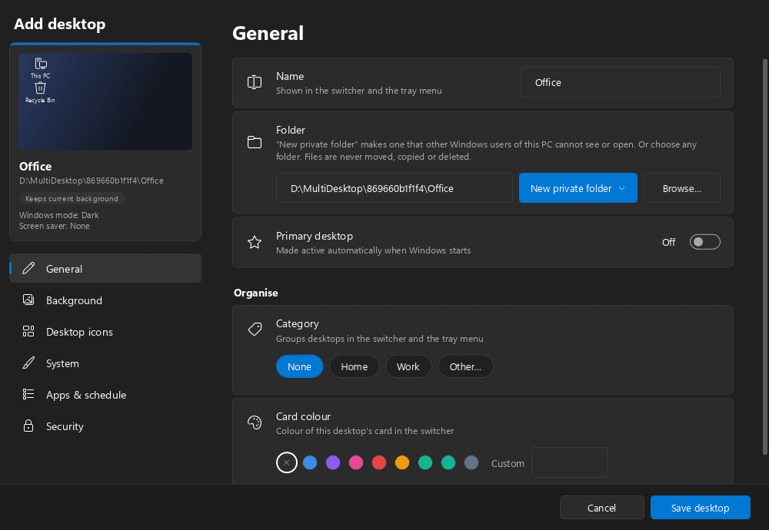769x530 pixels.
Task: Click the padlock icon beside Security
Action: (28, 426)
